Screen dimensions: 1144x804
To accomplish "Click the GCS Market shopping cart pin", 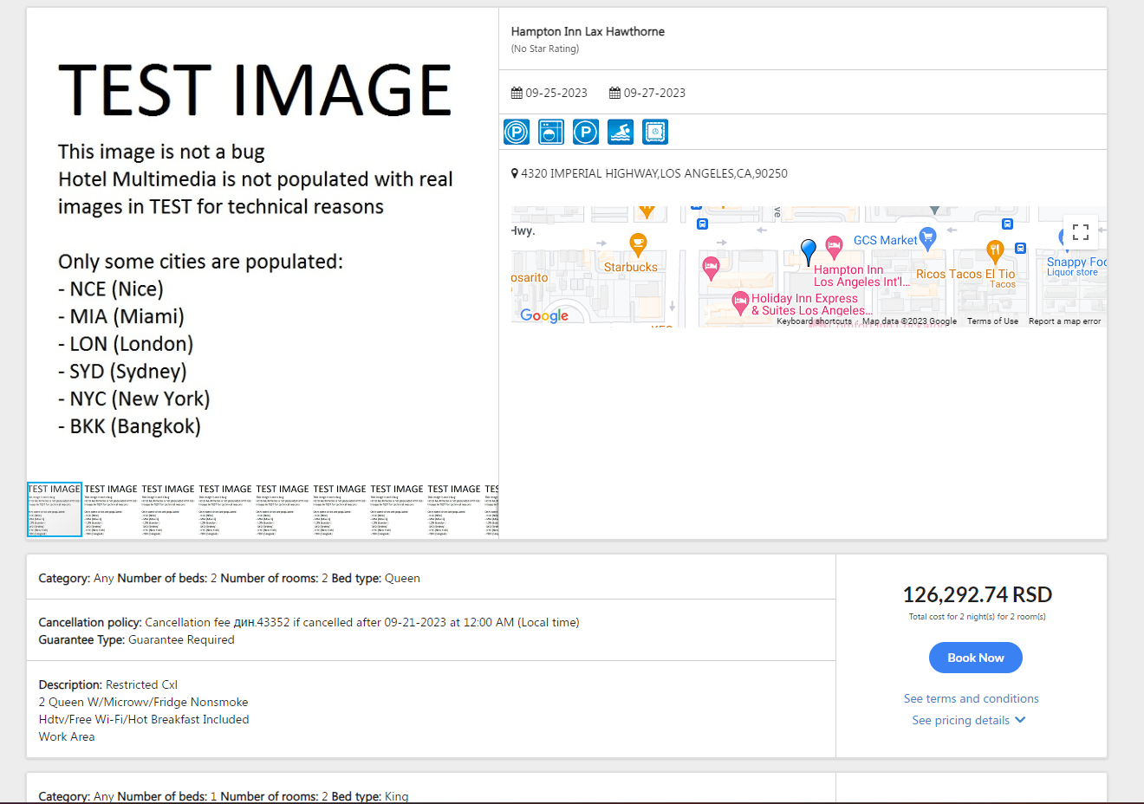I will pyautogui.click(x=927, y=238).
